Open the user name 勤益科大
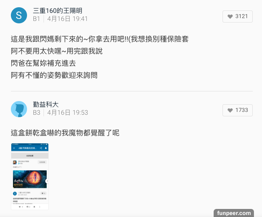The width and height of the screenshot is (262, 217). (46, 105)
